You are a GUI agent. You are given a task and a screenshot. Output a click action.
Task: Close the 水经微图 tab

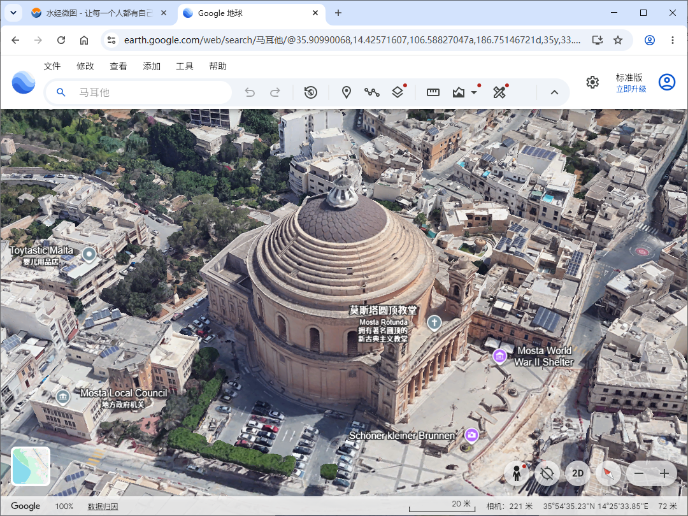(x=164, y=13)
